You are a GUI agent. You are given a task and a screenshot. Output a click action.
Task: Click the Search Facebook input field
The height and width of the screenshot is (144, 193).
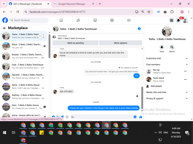29,20
